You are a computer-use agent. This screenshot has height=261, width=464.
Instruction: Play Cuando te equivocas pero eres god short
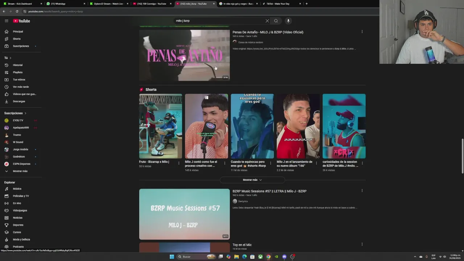[x=252, y=126]
